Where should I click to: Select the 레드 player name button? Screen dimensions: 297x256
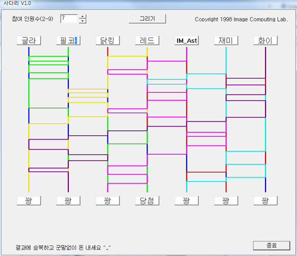click(x=147, y=40)
